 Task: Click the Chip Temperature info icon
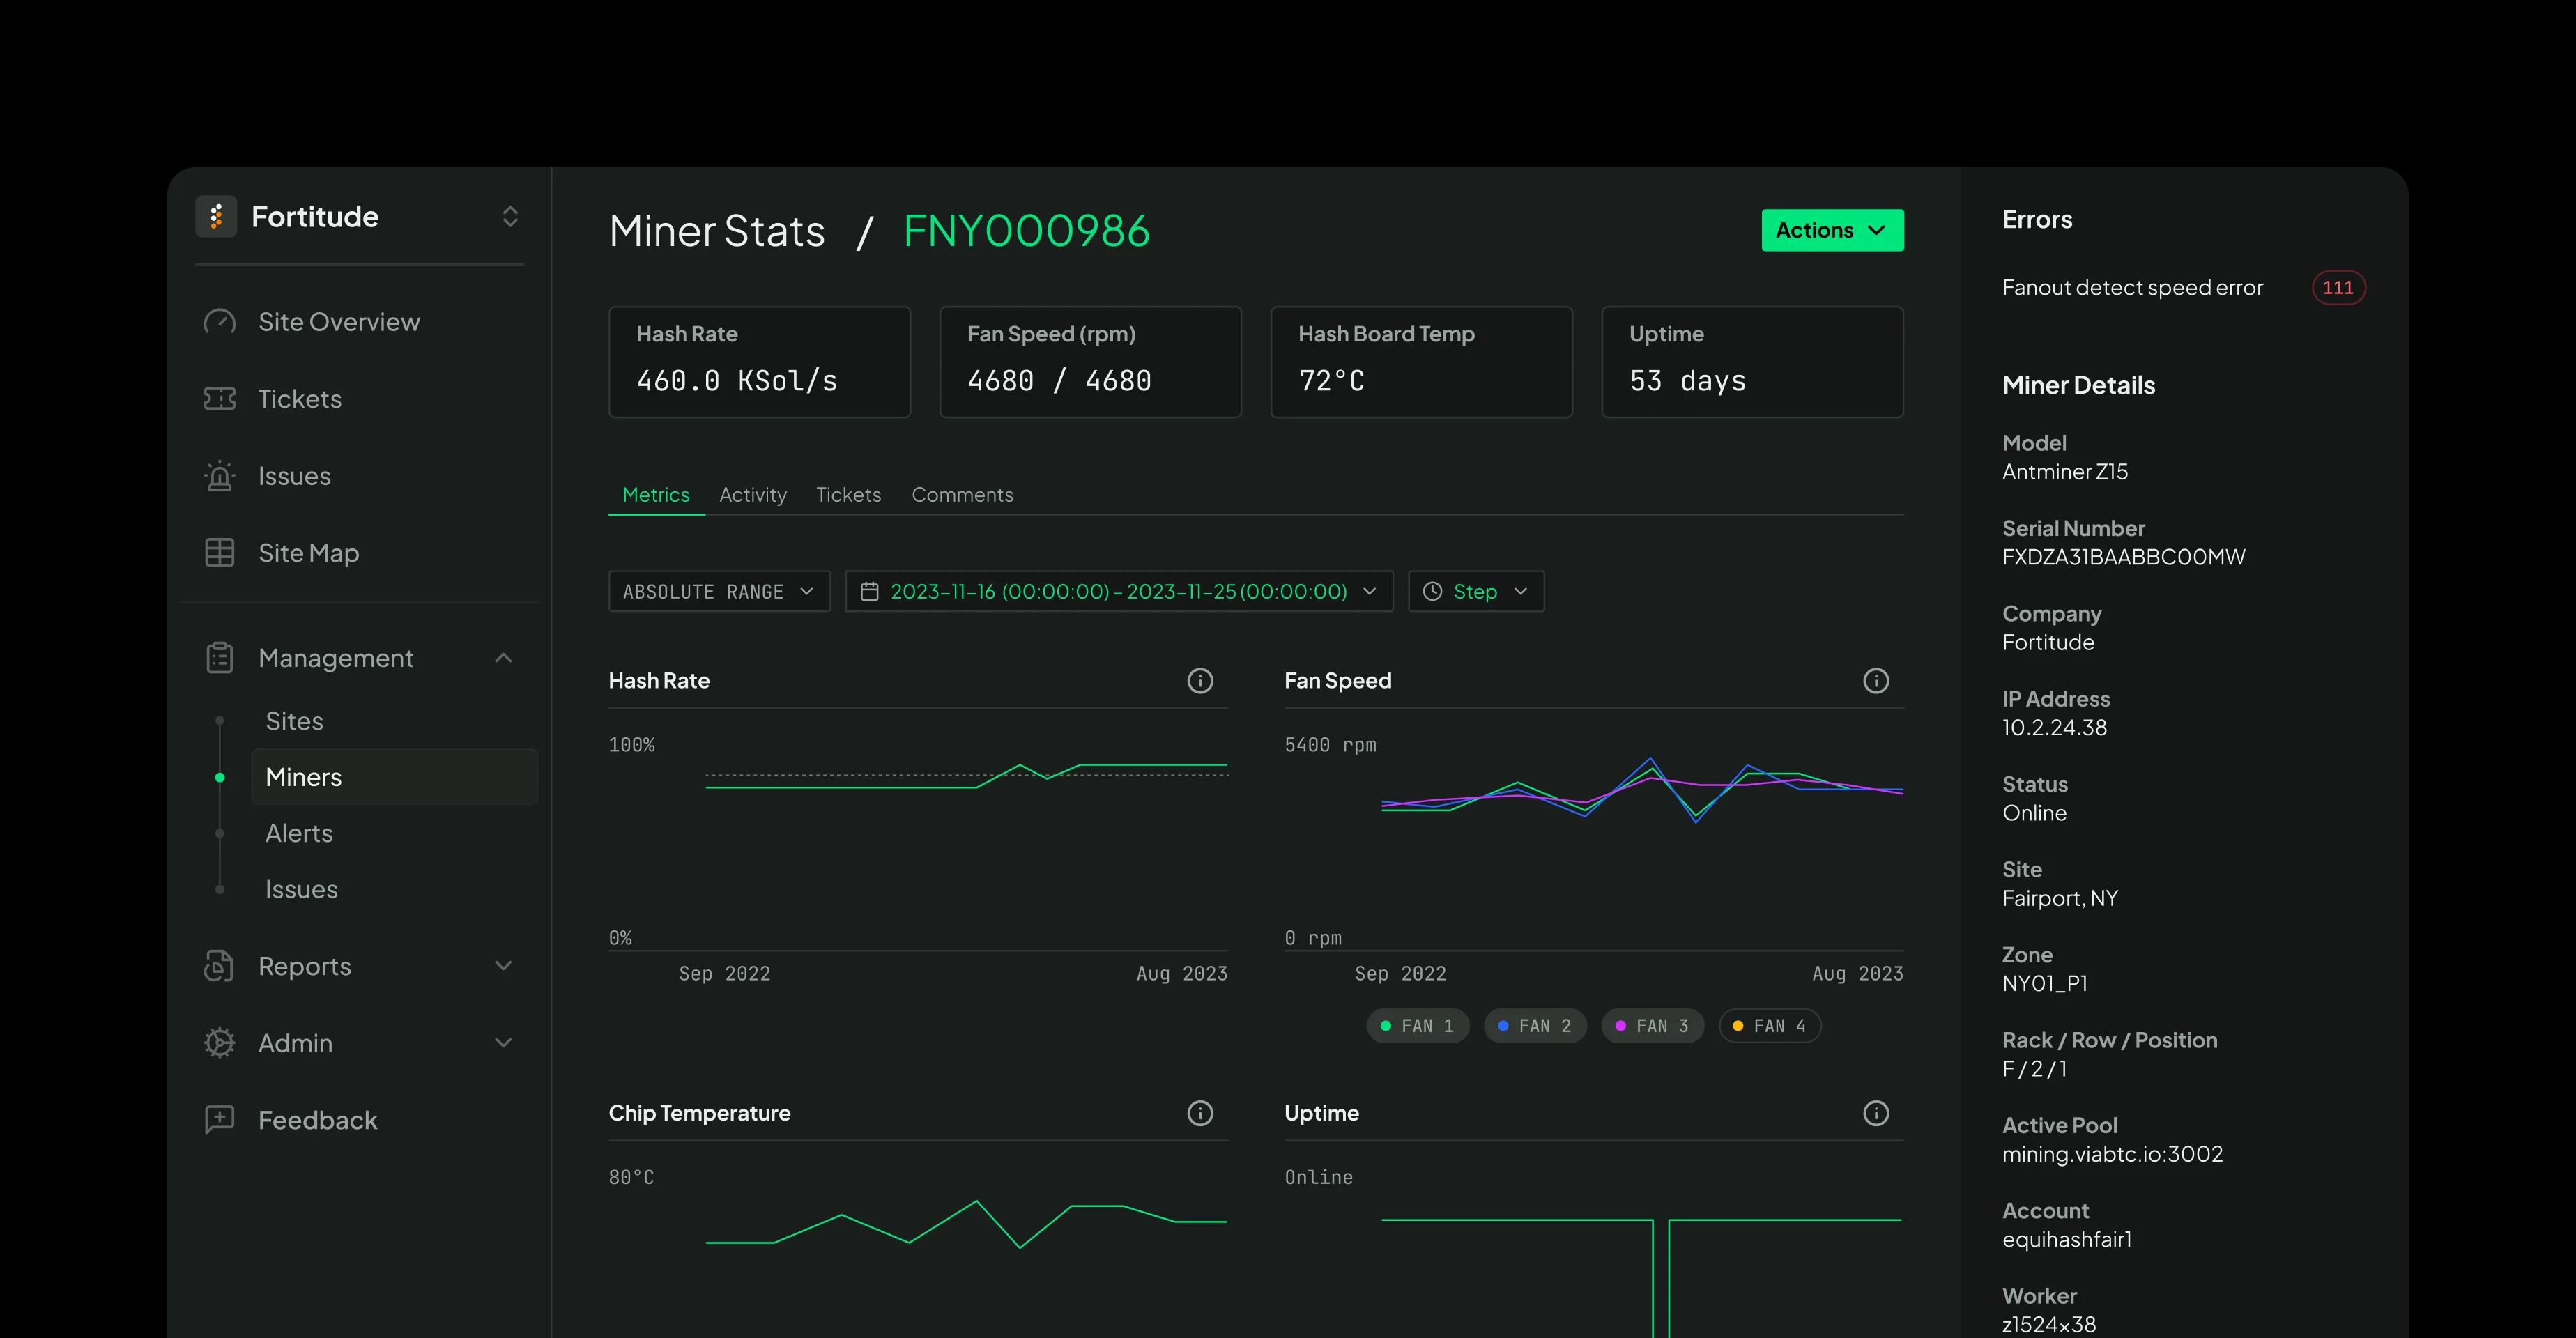click(1199, 1113)
